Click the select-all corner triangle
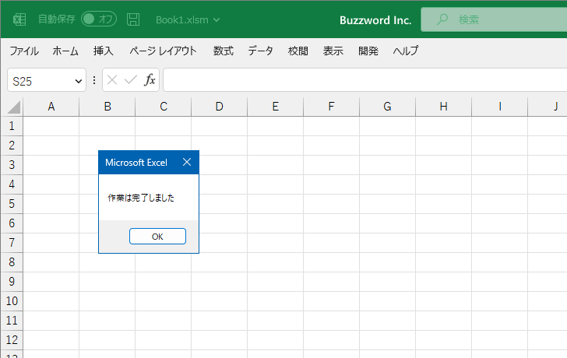 point(14,107)
